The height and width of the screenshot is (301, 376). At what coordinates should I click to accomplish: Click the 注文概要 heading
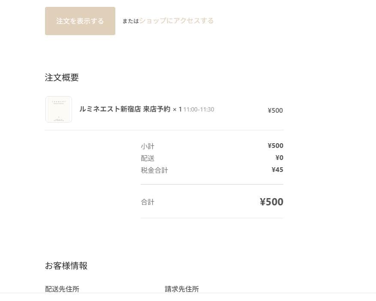point(62,78)
